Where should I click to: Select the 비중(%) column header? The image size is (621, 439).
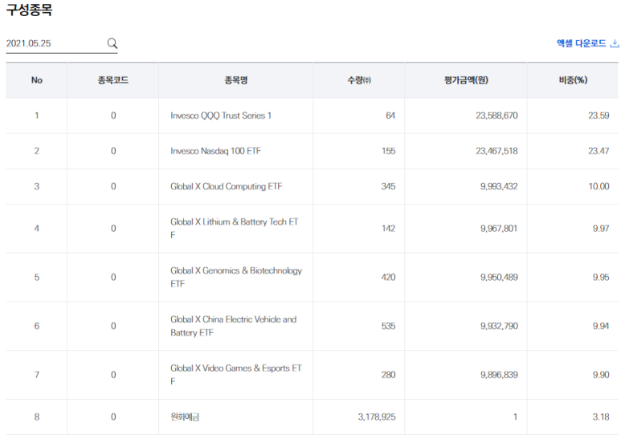click(x=573, y=80)
